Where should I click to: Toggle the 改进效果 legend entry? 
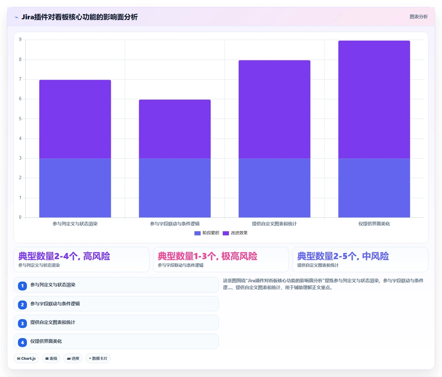[235, 233]
